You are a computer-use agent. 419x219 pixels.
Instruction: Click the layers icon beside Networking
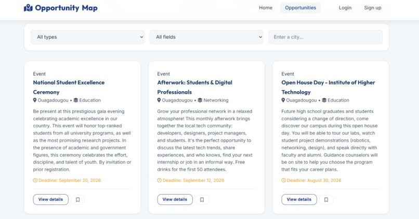point(200,100)
